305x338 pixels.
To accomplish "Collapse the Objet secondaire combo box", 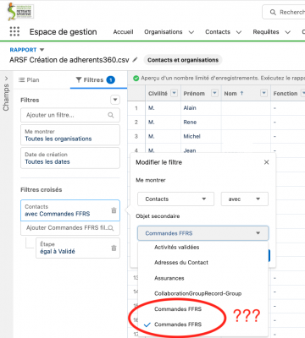I will point(202,233).
